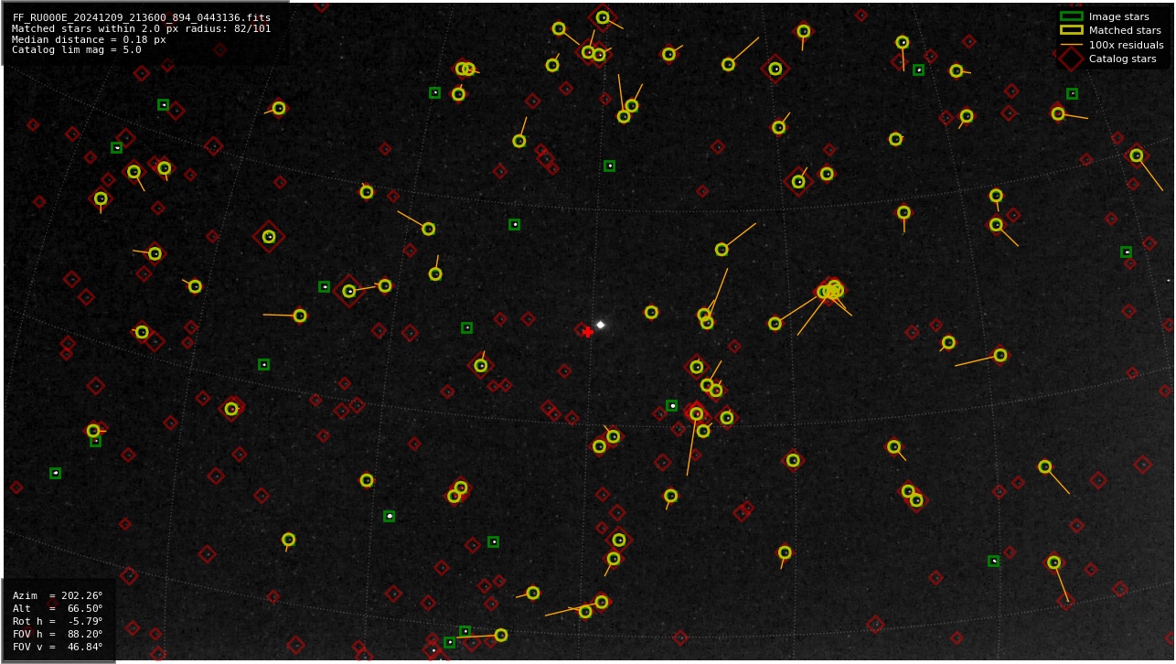Screen dimensions: 1176x664
Task: Click the 'FOV v = 46.84°' readout
Action: tap(58, 647)
